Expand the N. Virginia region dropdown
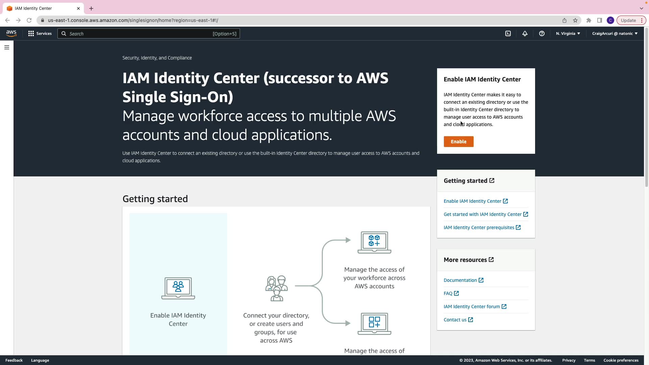 [568, 33]
